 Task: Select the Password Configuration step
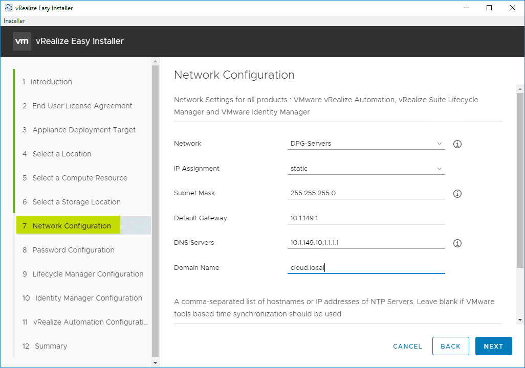click(x=73, y=250)
